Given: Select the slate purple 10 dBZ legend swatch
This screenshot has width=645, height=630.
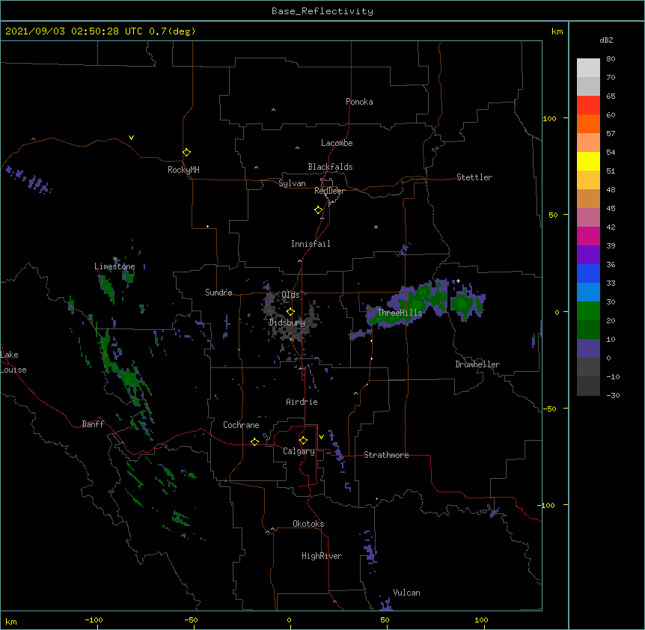Looking at the screenshot, I should pyautogui.click(x=588, y=349).
